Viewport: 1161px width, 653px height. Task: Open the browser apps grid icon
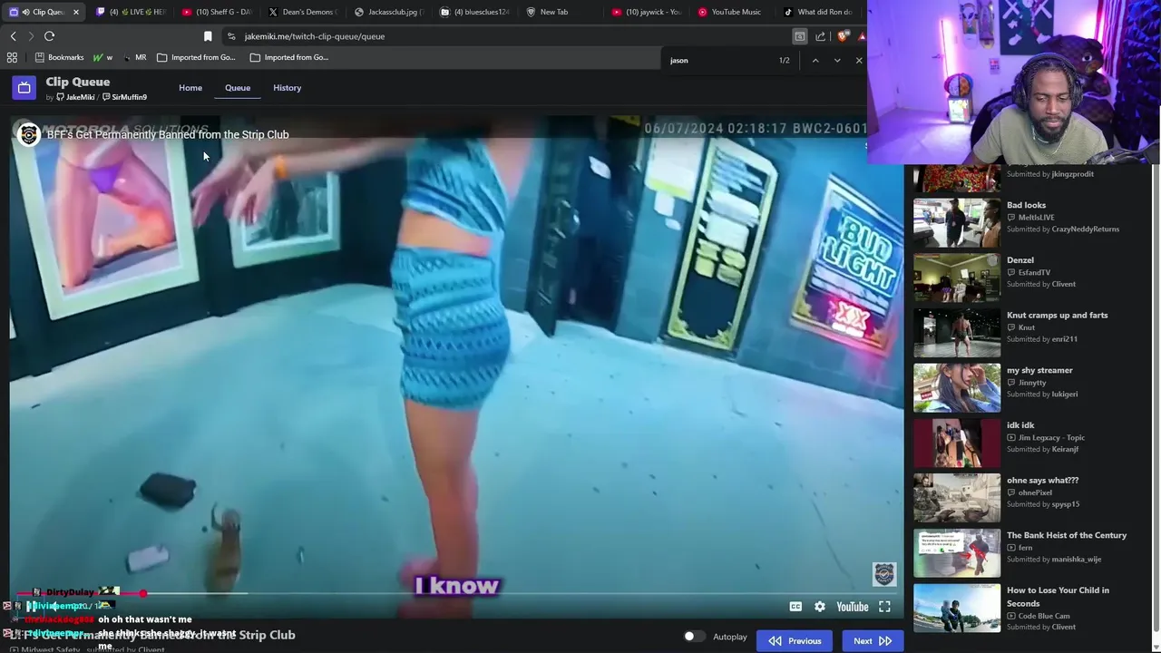(x=12, y=57)
